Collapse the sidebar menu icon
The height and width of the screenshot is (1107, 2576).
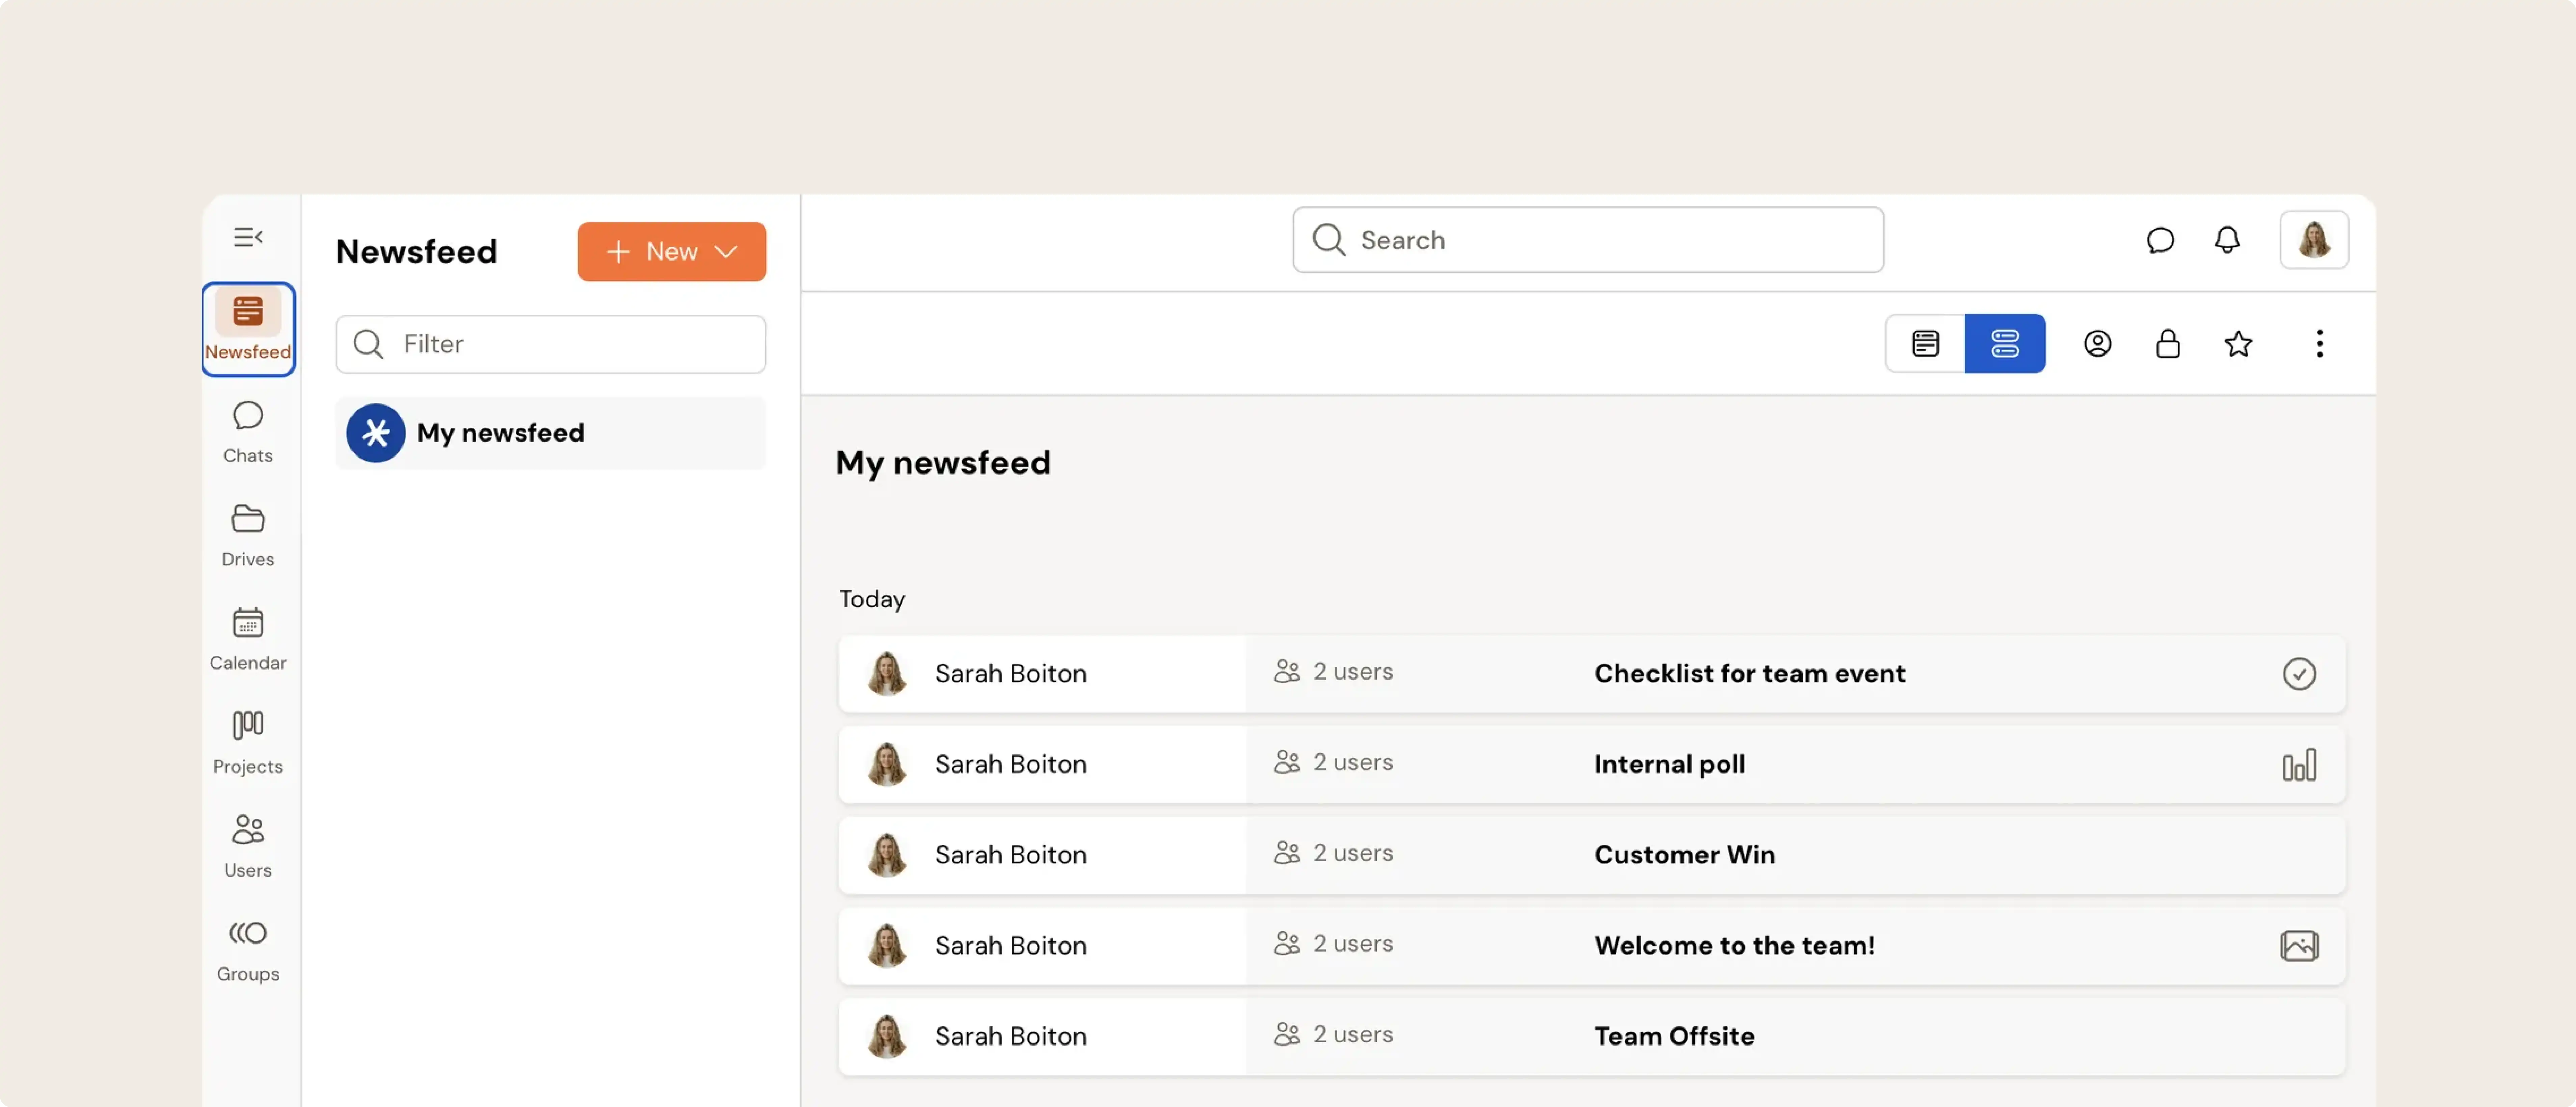248,237
